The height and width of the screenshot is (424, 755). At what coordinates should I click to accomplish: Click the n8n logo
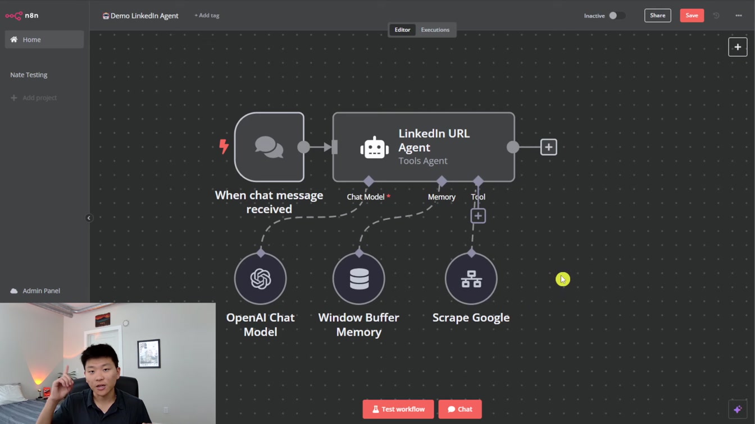click(x=22, y=15)
